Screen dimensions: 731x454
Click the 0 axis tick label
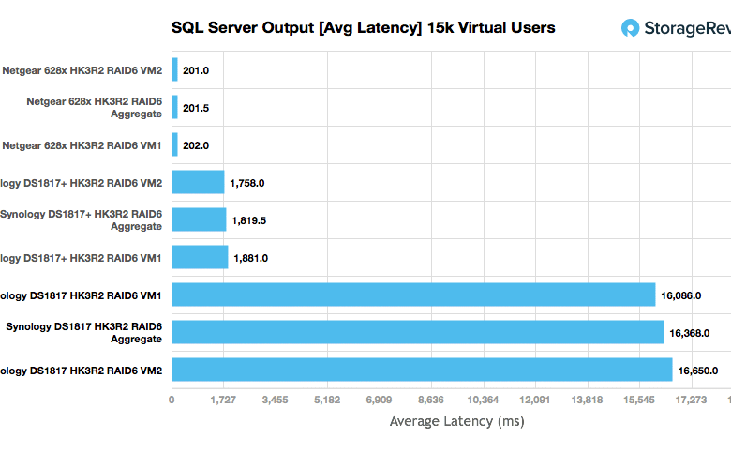tap(172, 400)
